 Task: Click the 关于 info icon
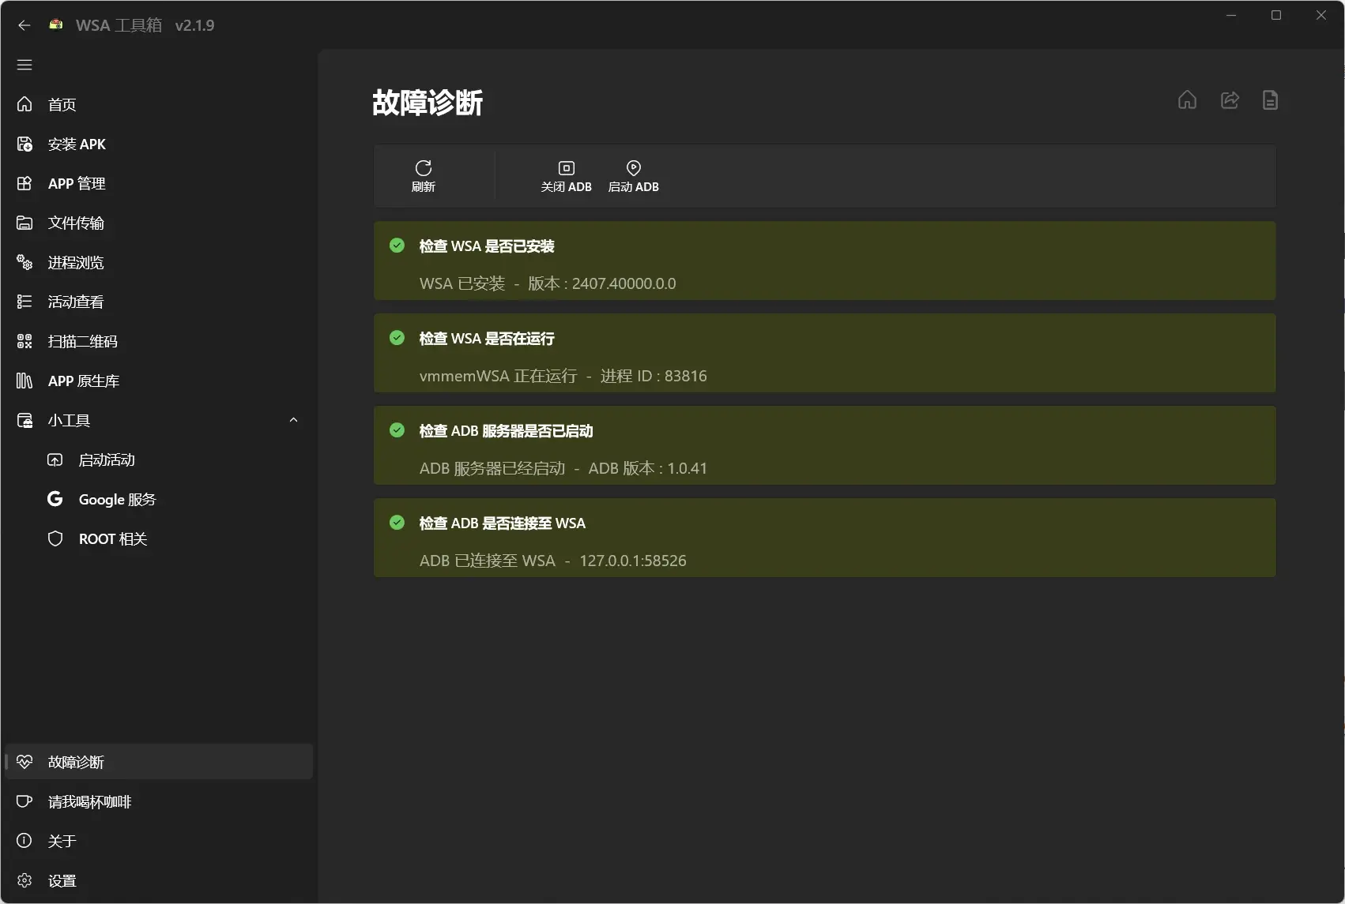pyautogui.click(x=24, y=841)
